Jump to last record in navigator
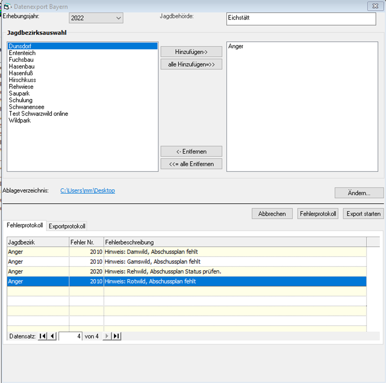 116,336
